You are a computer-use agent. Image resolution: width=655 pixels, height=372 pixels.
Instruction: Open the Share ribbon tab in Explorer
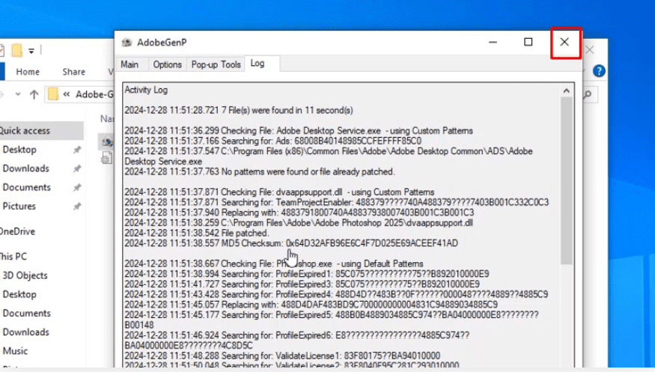coord(73,72)
